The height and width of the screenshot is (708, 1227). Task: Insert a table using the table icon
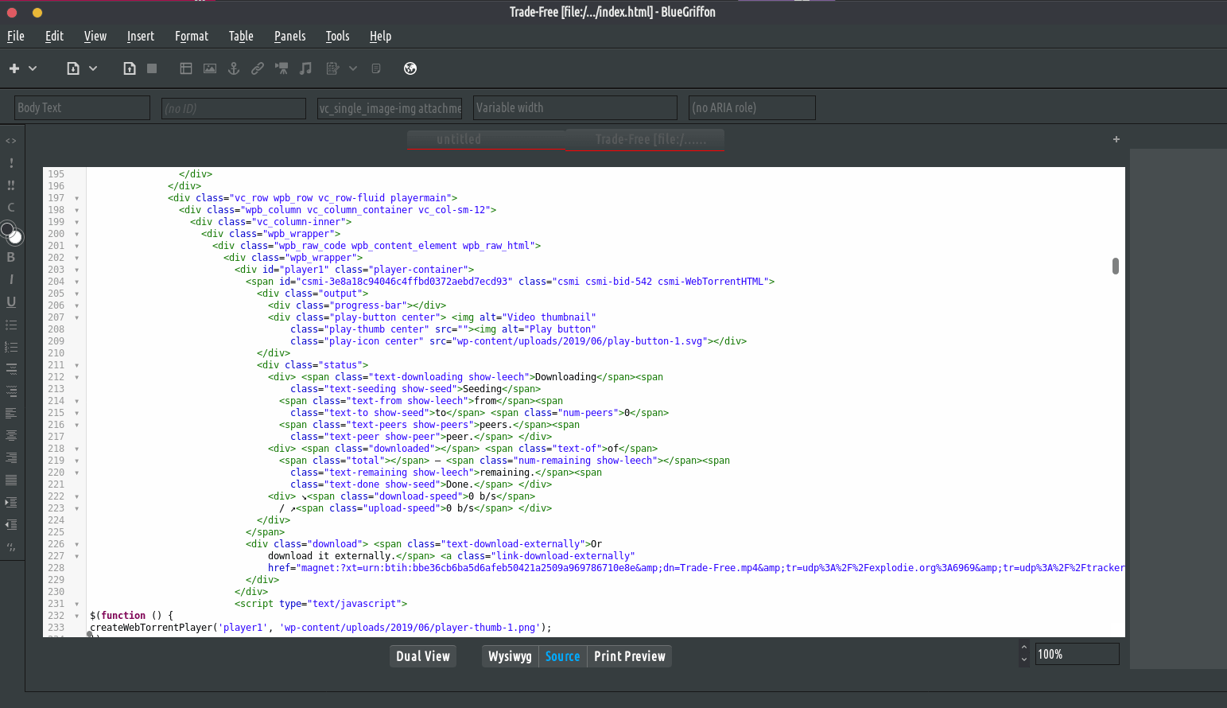[186, 68]
